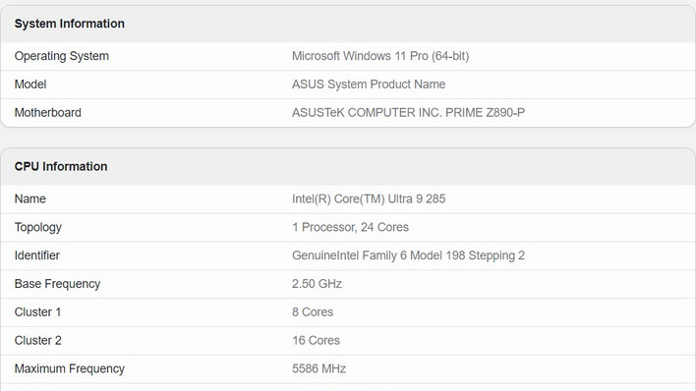Select 'GenuineIntel Family 6 Model 198 Stepping 2'
This screenshot has height=391, width=696.
(x=408, y=255)
